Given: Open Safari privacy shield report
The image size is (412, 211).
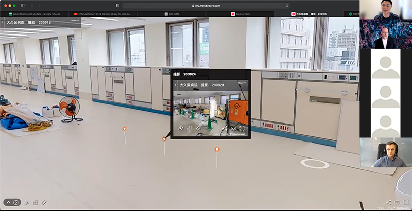Looking at the screenshot, I should (x=117, y=6).
